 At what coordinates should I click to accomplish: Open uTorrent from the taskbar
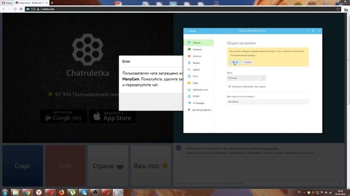(x=73, y=192)
